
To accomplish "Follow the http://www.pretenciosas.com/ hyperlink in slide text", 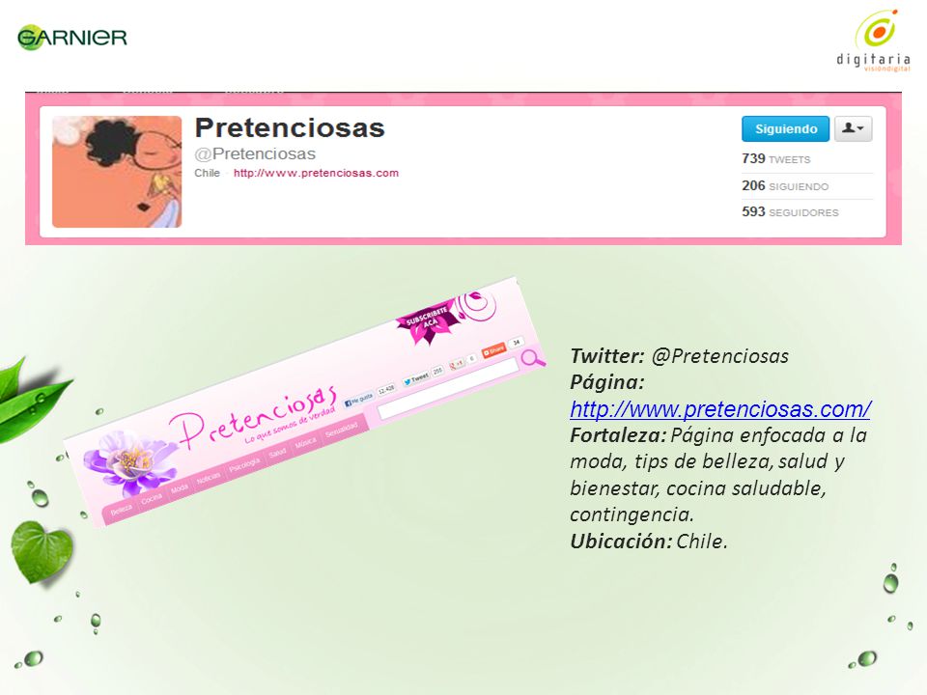I will (x=720, y=409).
